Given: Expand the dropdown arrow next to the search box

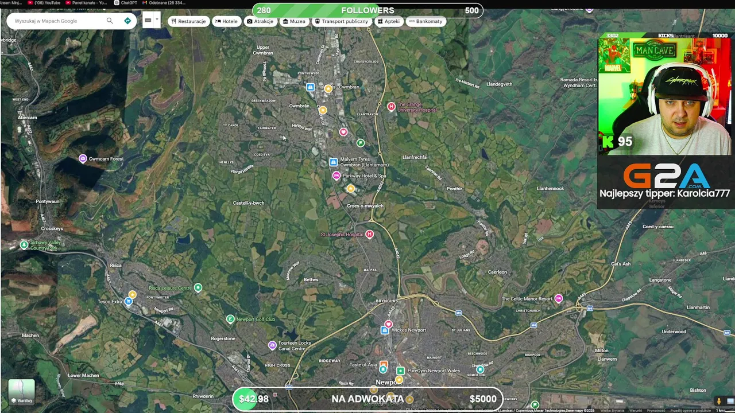Looking at the screenshot, I should coord(156,20).
